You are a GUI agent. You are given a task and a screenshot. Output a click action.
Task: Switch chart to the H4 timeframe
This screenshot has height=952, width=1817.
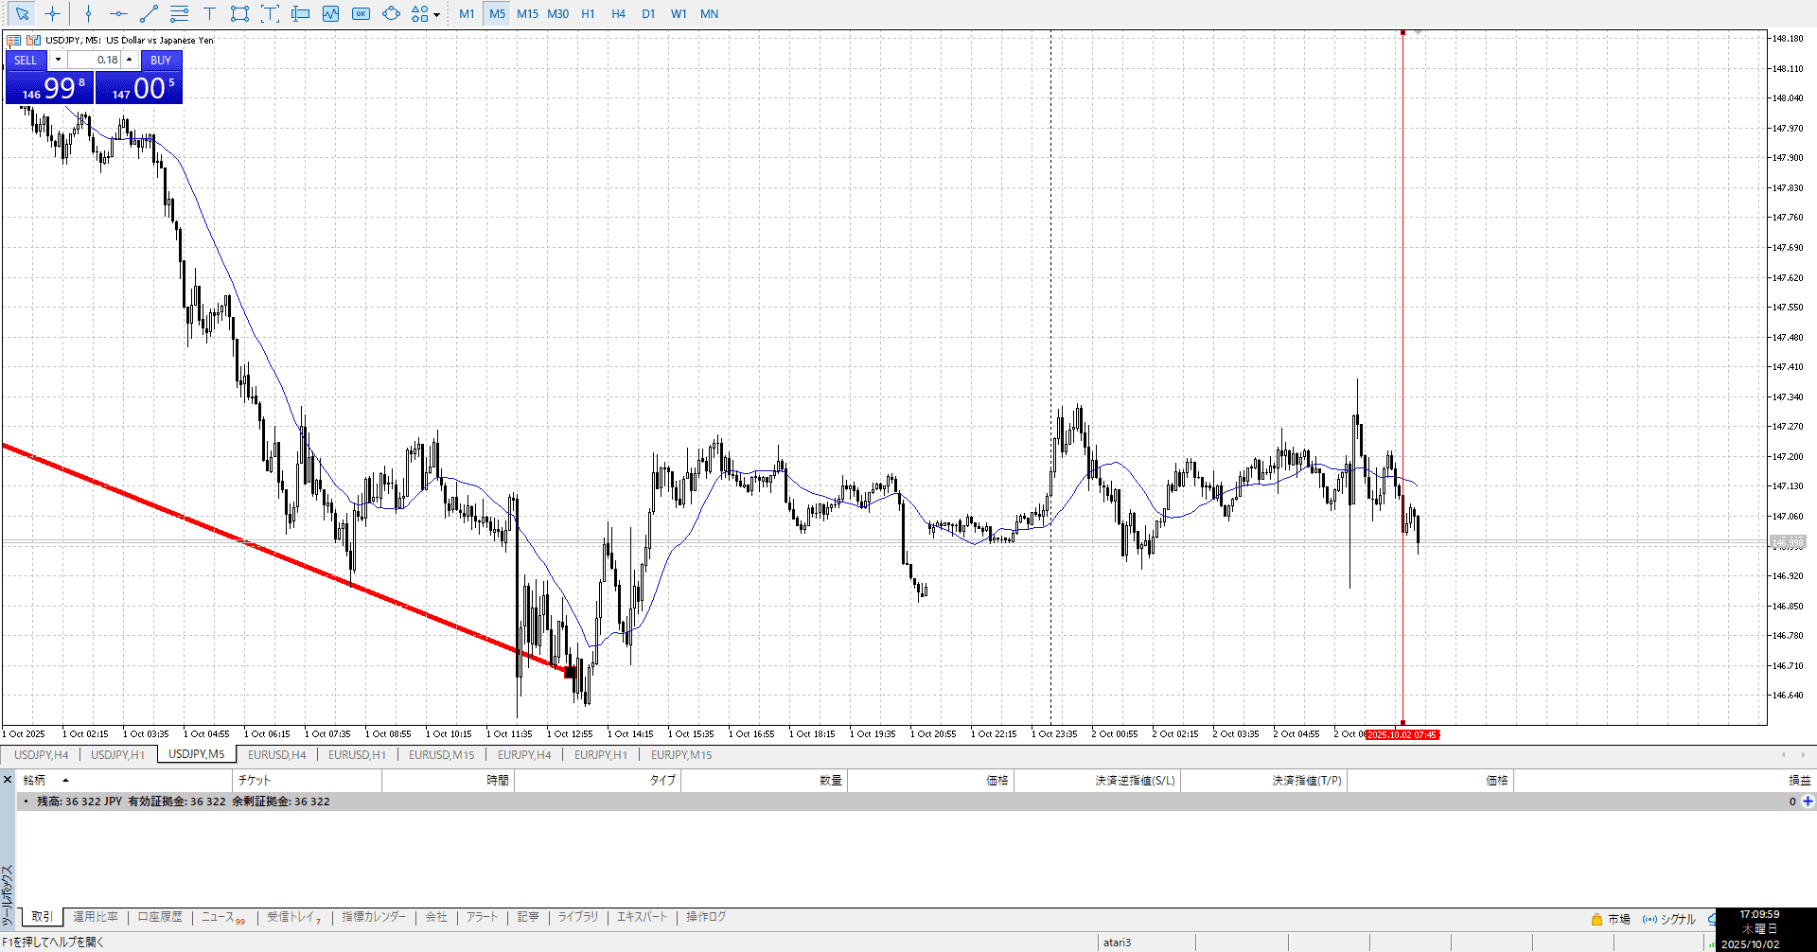618,14
